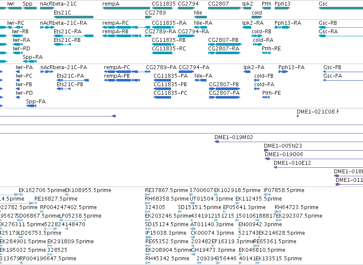
Task: Select the rempA-RC transcript label
Action: (x=116, y=23)
